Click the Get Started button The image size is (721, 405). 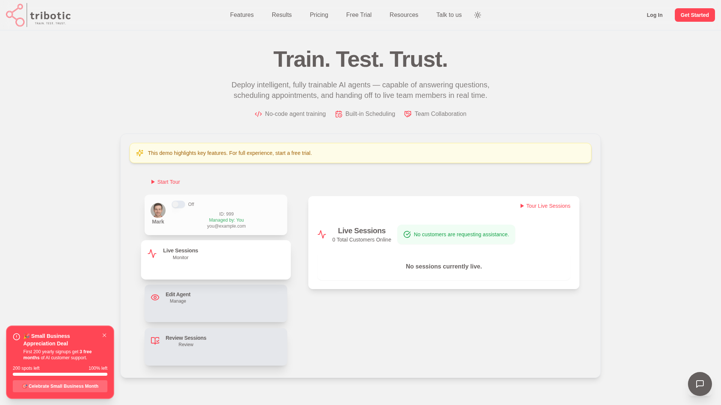tap(694, 15)
